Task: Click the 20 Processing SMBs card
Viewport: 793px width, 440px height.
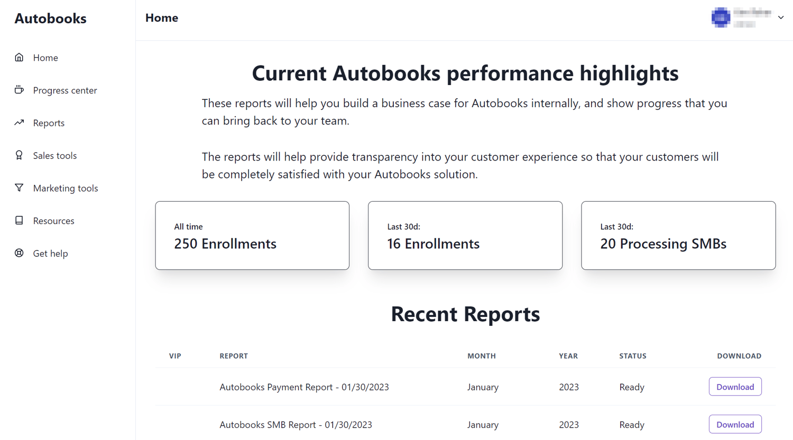Action: click(x=678, y=235)
